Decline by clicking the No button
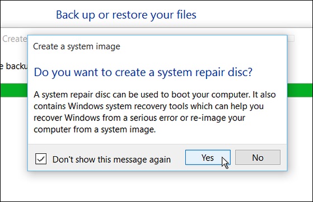This screenshot has height=202, width=313. pyautogui.click(x=258, y=158)
